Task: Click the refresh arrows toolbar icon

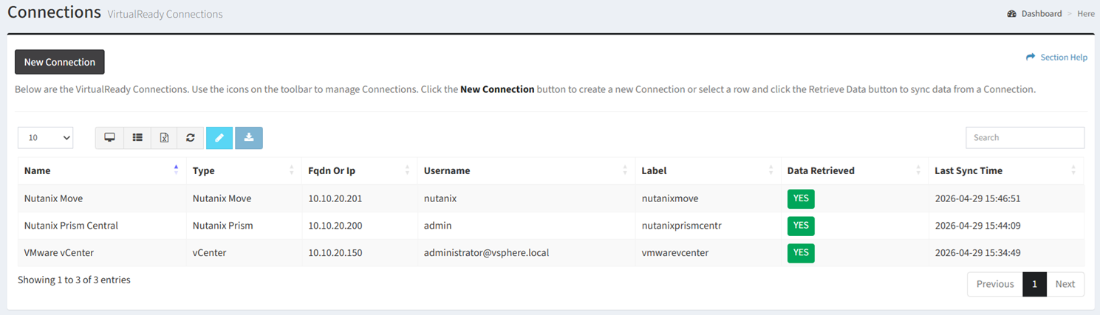Action: click(x=191, y=138)
